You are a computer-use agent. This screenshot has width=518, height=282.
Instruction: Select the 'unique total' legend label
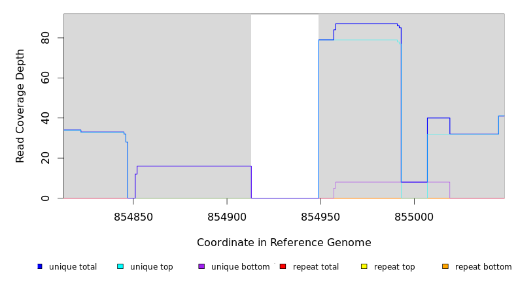(73, 267)
